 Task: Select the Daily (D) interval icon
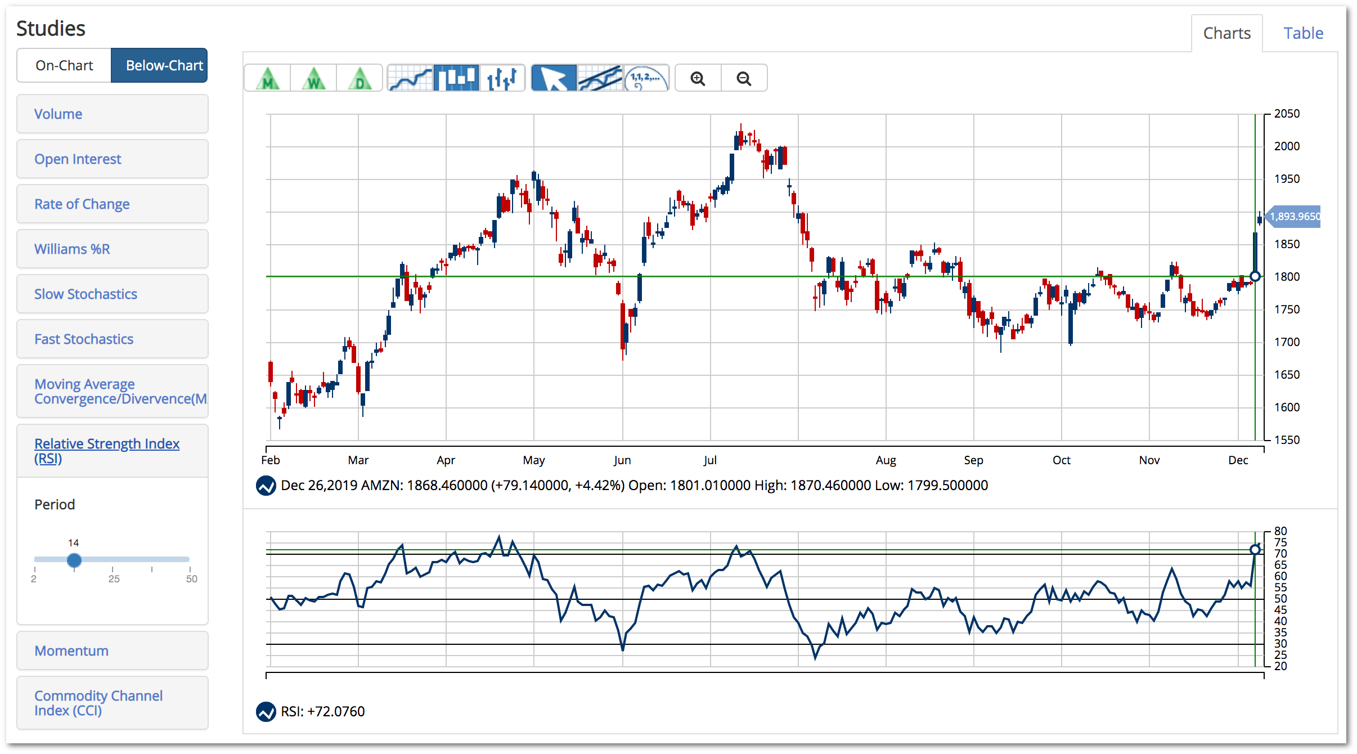[x=360, y=78]
